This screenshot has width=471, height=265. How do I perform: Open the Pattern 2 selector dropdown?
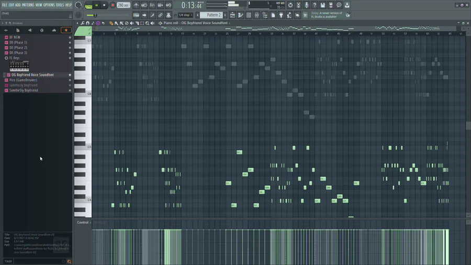tap(211, 15)
